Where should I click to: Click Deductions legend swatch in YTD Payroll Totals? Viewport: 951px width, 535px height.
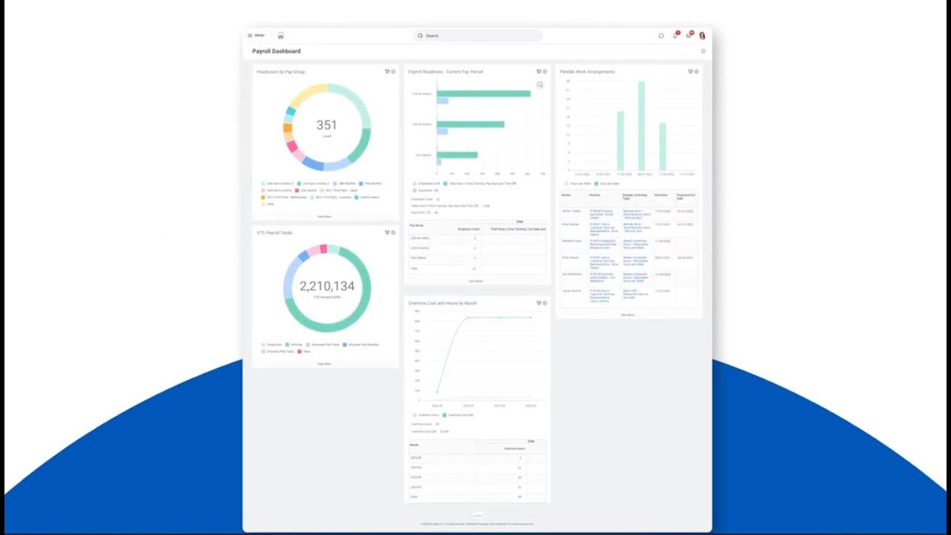pyautogui.click(x=263, y=345)
